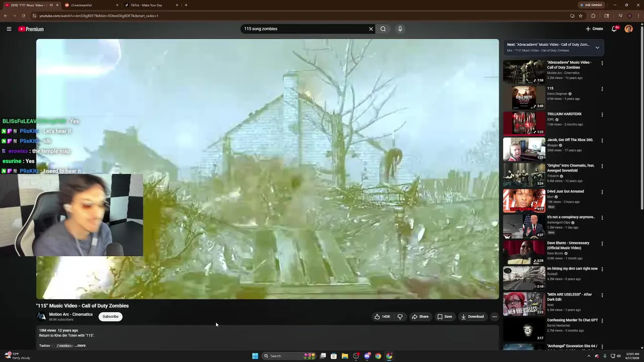This screenshot has height=362, width=644.
Task: Mute audio on the YouTube tab
Action: pos(51,5)
